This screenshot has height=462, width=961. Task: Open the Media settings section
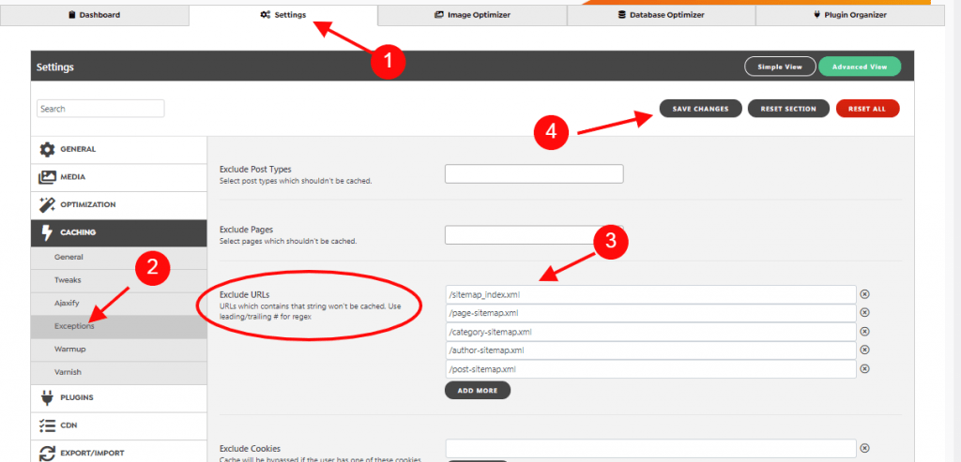pos(119,177)
